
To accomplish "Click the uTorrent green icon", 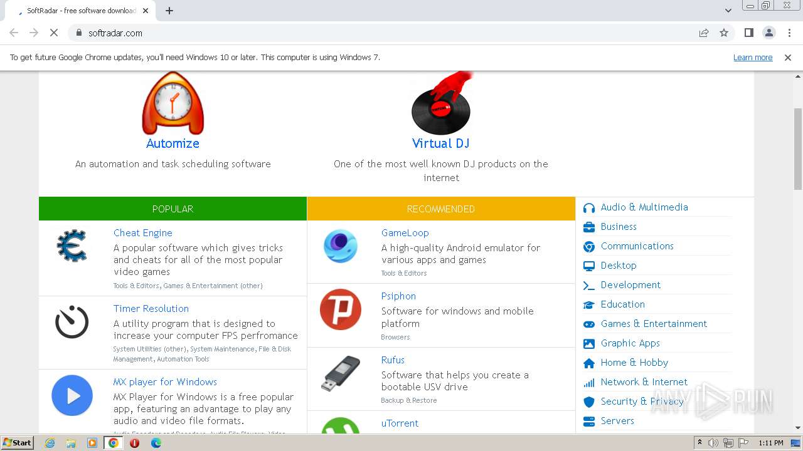I will click(341, 426).
